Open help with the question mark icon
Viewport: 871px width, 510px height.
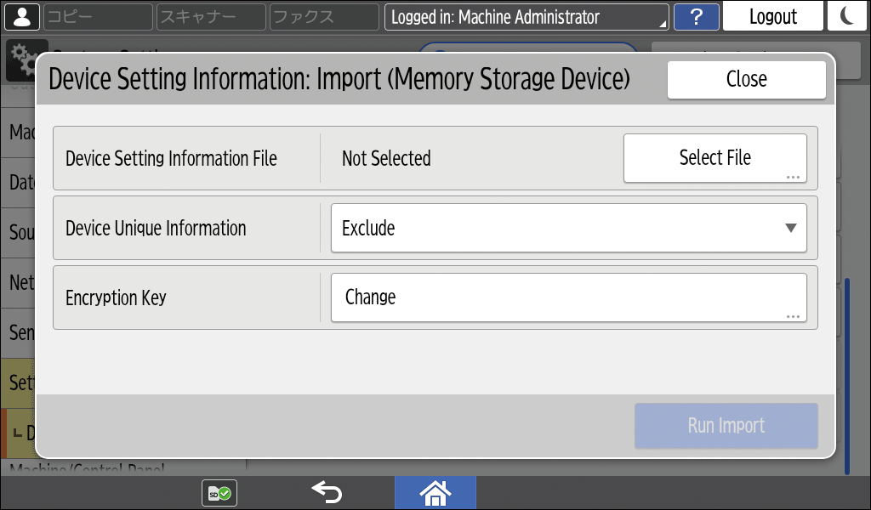pyautogui.click(x=696, y=17)
